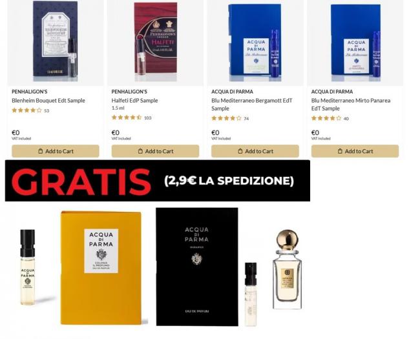Click the Mirto Panarea sample product image
The image size is (420, 339).
(355, 43)
